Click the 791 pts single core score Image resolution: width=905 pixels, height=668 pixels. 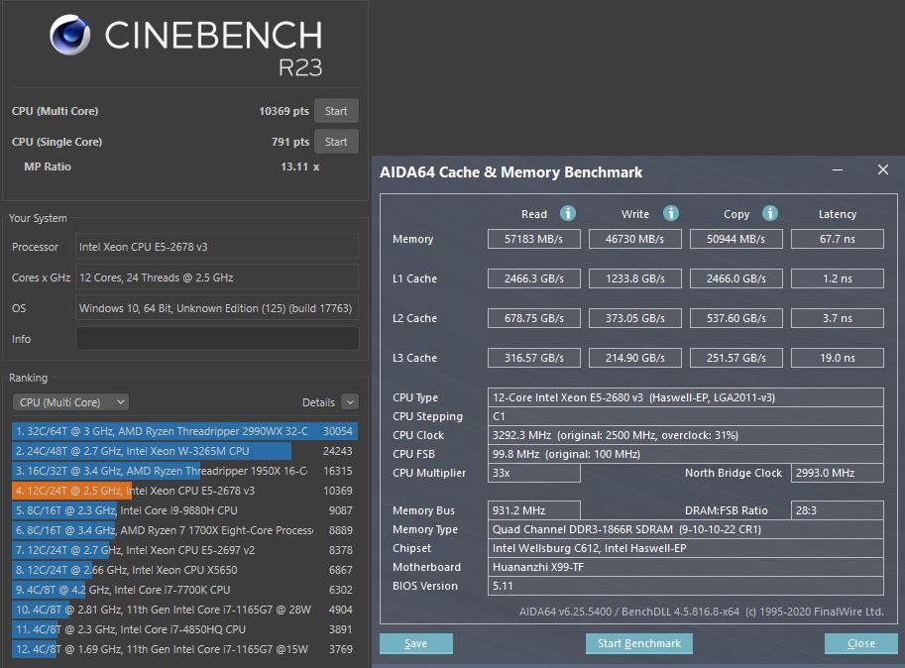pos(290,142)
